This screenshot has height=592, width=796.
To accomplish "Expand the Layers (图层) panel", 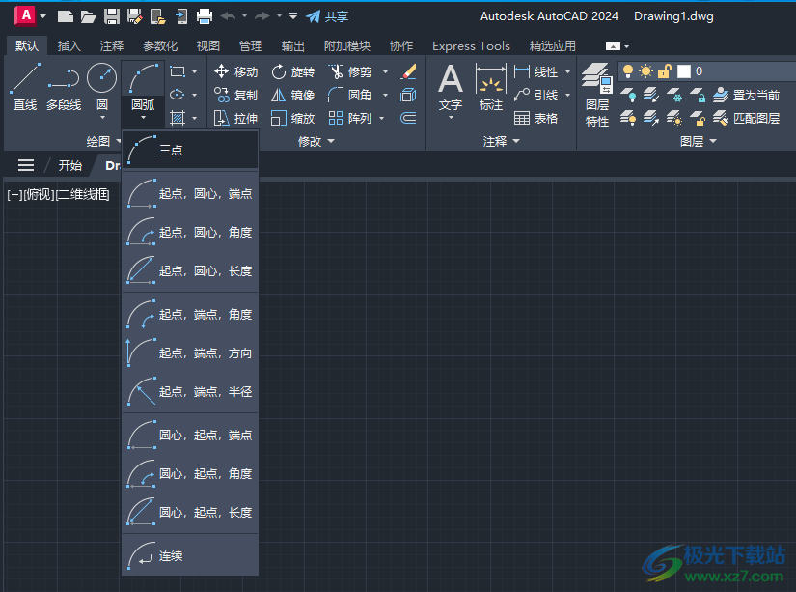I will point(698,141).
